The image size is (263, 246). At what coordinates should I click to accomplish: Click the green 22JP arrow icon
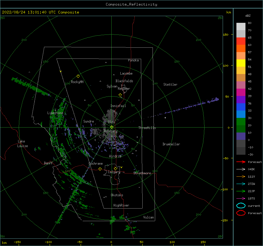pyautogui.click(x=241, y=191)
